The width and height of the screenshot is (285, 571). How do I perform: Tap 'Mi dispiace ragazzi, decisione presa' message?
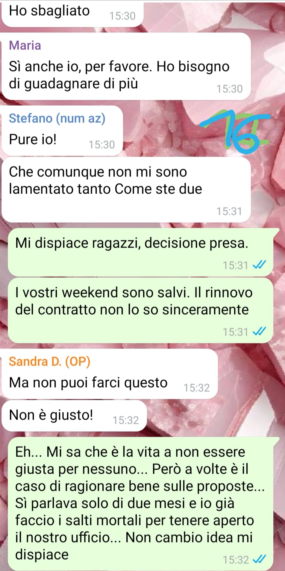pos(140,252)
